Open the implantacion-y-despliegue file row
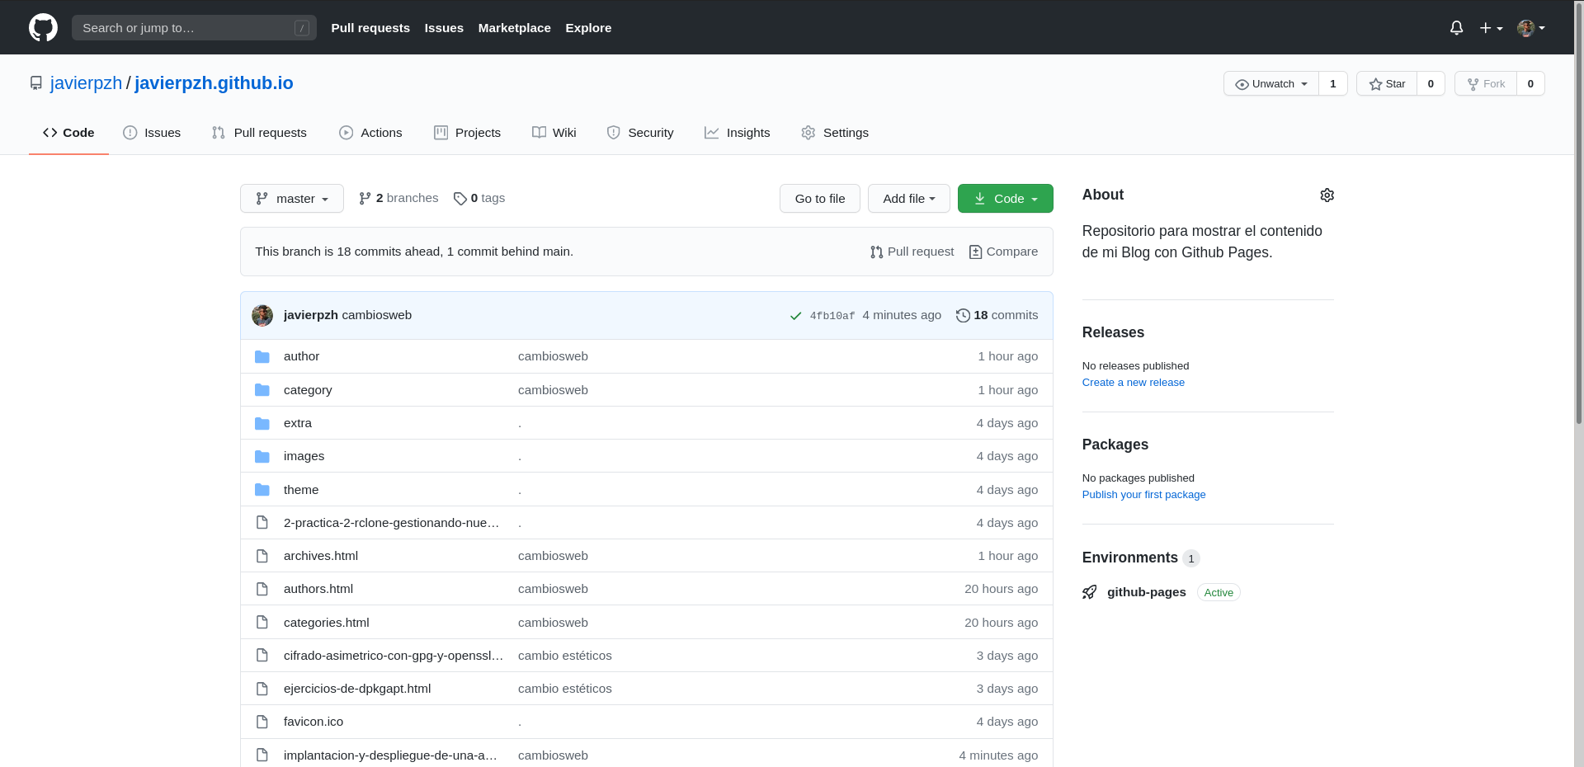This screenshot has width=1584, height=767. pos(647,755)
